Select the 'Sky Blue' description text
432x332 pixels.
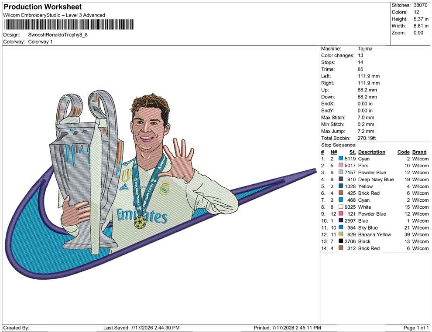tap(368, 227)
